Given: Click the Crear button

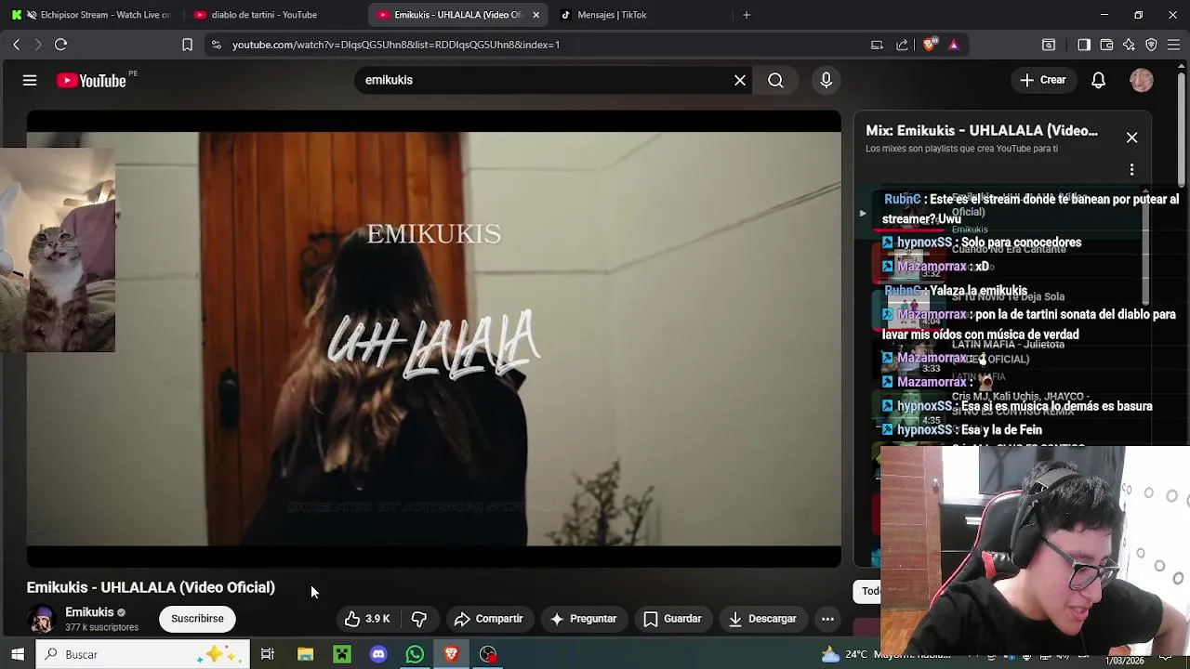Looking at the screenshot, I should [1042, 81].
